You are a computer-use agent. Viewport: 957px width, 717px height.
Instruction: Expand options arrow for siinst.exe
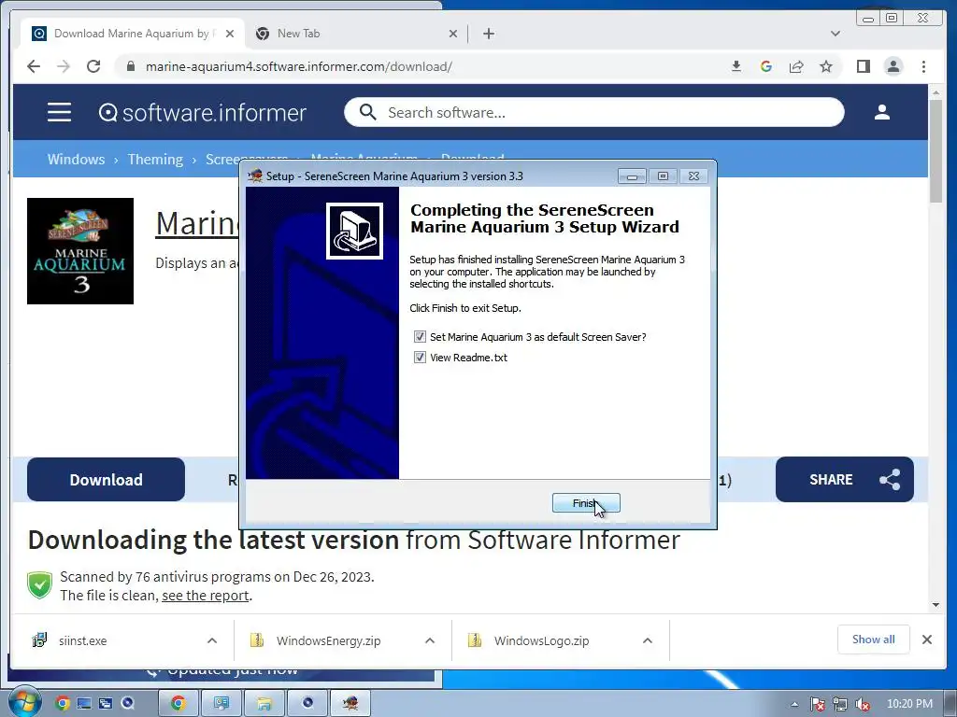(212, 640)
